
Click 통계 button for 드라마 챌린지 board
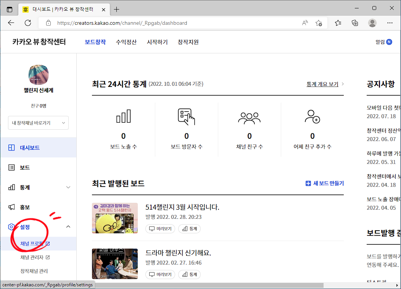189,275
